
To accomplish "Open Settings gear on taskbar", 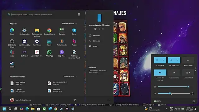I will [x=73, y=109].
